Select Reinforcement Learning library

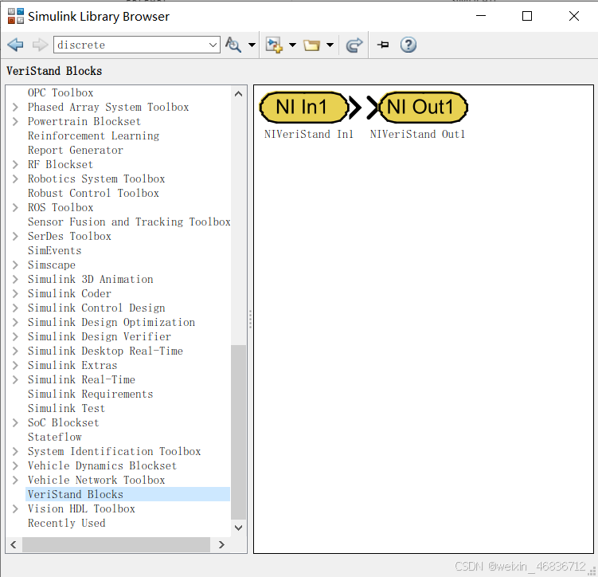93,135
